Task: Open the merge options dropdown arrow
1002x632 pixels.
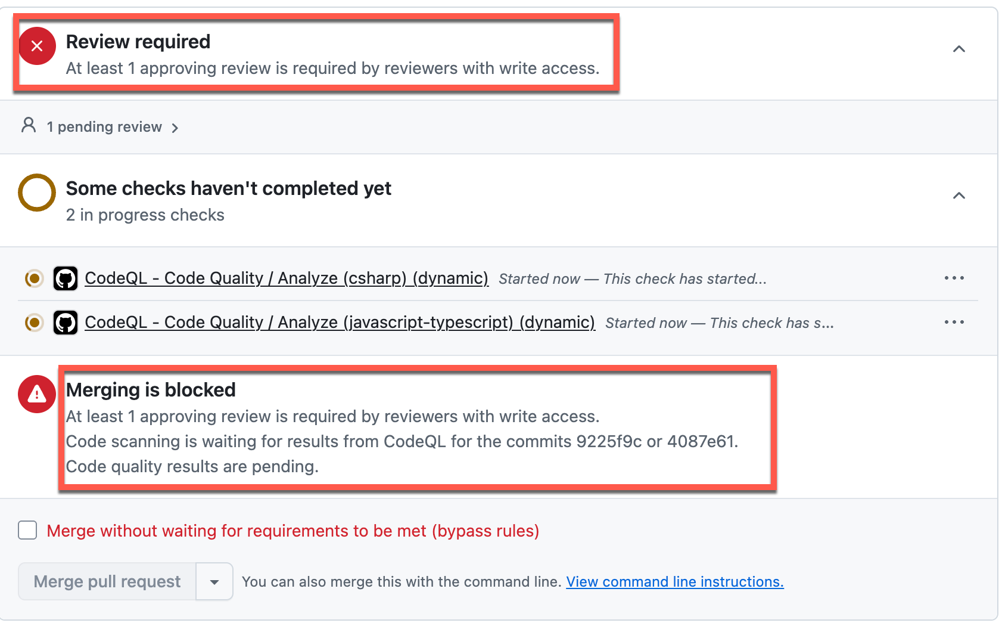Action: tap(214, 581)
